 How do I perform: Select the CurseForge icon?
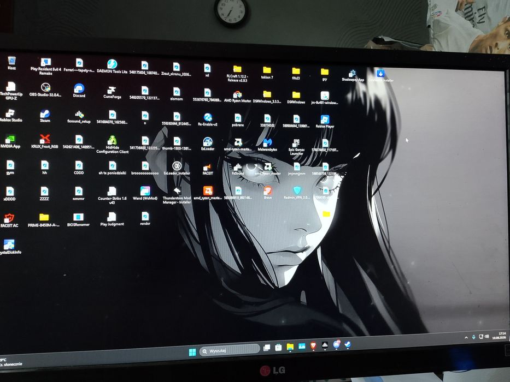tap(112, 92)
